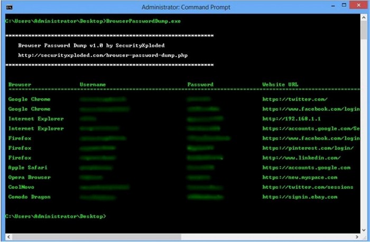Click the 'Browser' column header
This screenshot has height=242, width=370.
click(20, 85)
